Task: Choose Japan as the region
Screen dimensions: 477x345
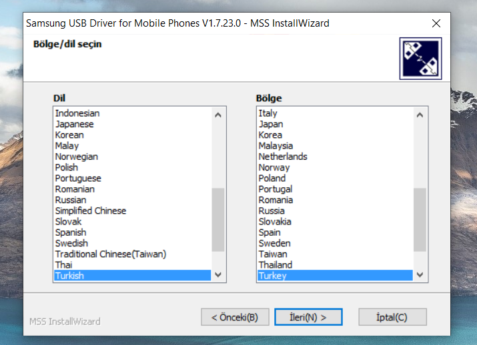Action: point(336,124)
